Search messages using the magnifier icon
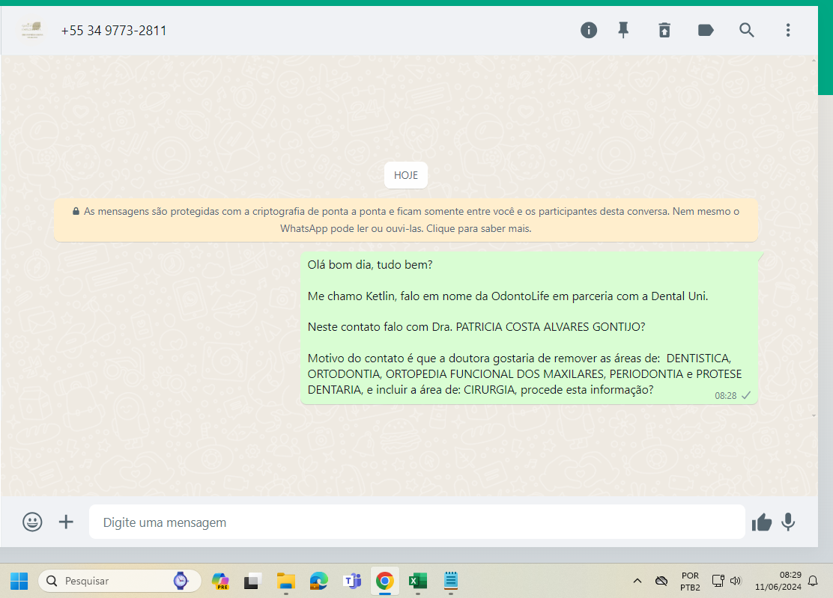Image resolution: width=833 pixels, height=598 pixels. [746, 30]
